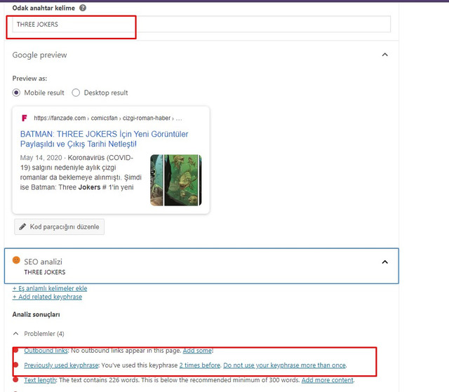This screenshot has width=449, height=392.
Task: Click Eş anlamlı kelimeler ekle link
Action: coord(50,288)
